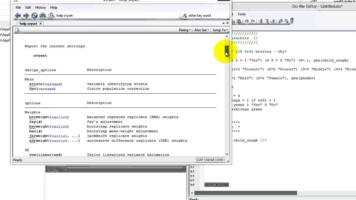Expand the Also See dropdown
356x200 pixels.
pos(201,30)
